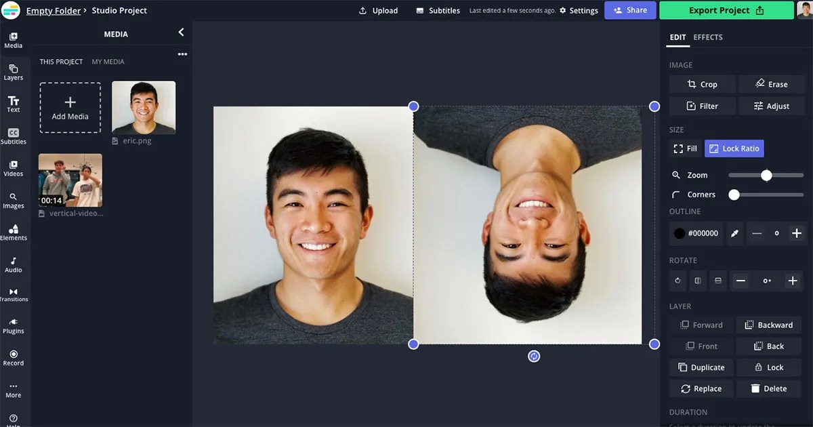
Task: Rotate the image 90 degrees
Action: [677, 280]
